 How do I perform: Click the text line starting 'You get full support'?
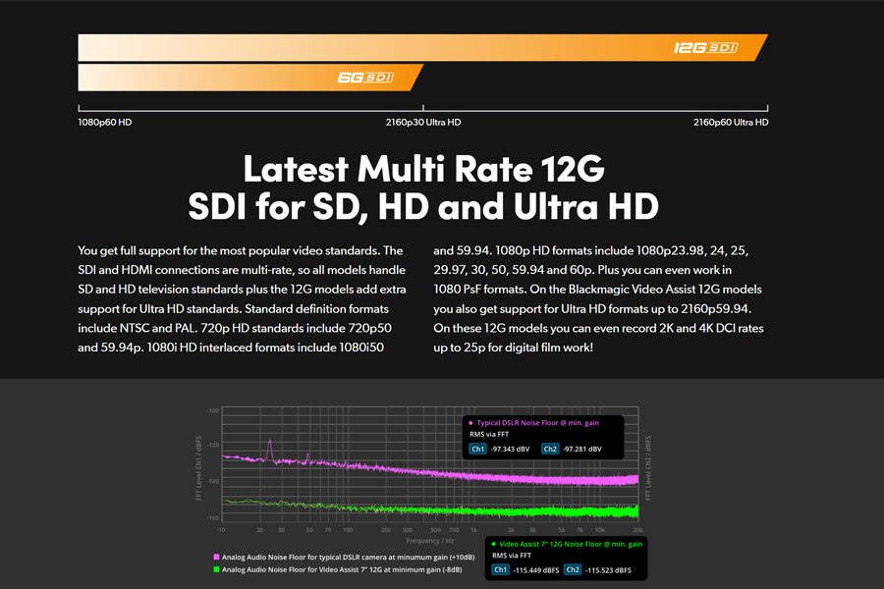[x=241, y=251]
